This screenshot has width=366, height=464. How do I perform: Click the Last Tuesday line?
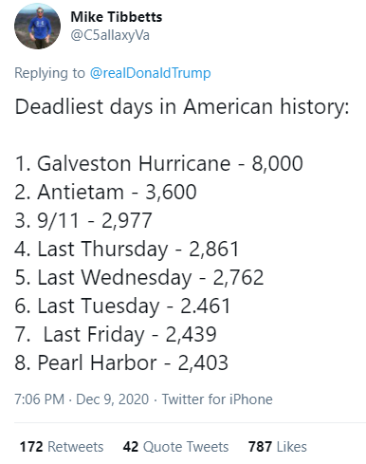coord(122,306)
